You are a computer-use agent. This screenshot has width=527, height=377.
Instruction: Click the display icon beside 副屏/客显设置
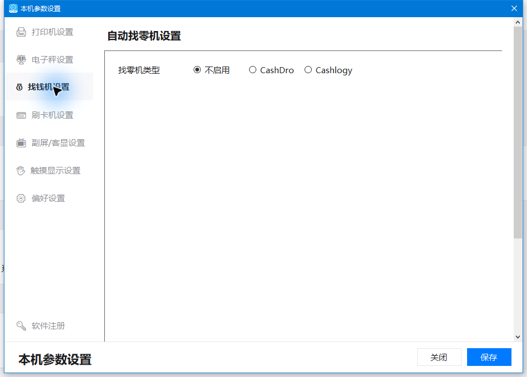click(21, 143)
